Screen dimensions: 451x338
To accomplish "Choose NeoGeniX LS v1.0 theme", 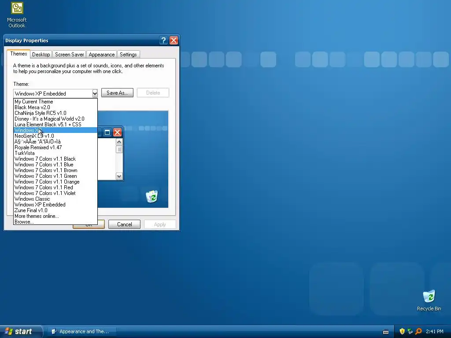I will click(55, 136).
